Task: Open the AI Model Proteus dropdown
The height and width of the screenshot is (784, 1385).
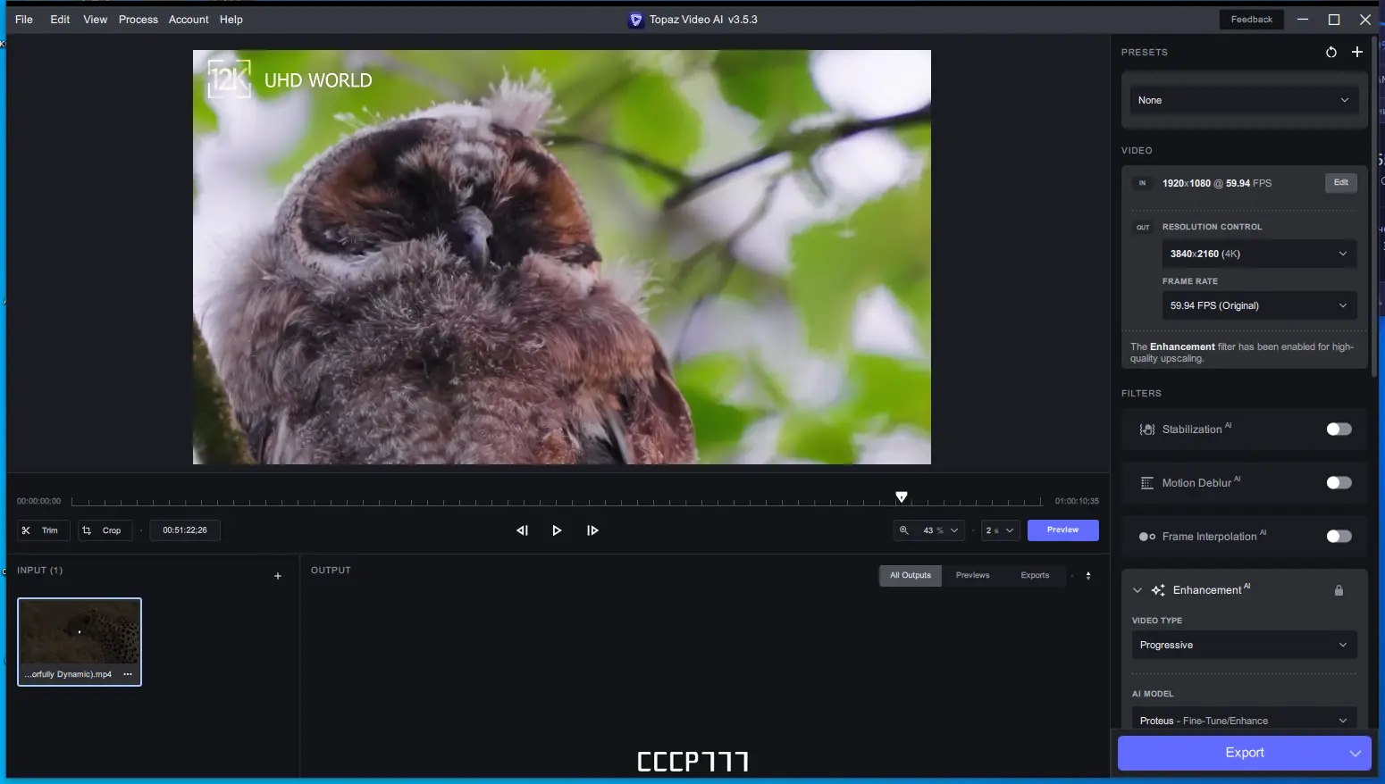Action: click(1244, 720)
